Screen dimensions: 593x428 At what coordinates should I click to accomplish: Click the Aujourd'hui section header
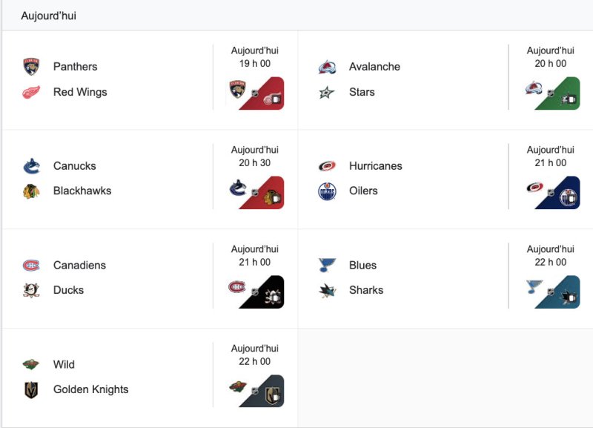pyautogui.click(x=48, y=16)
